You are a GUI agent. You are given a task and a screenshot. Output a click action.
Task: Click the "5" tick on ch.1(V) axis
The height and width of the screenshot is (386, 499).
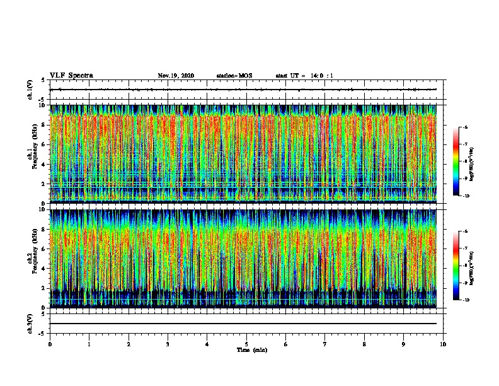[43, 80]
